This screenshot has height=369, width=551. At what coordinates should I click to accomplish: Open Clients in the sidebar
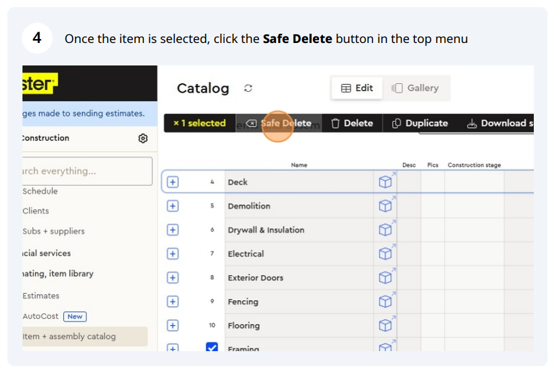click(36, 211)
